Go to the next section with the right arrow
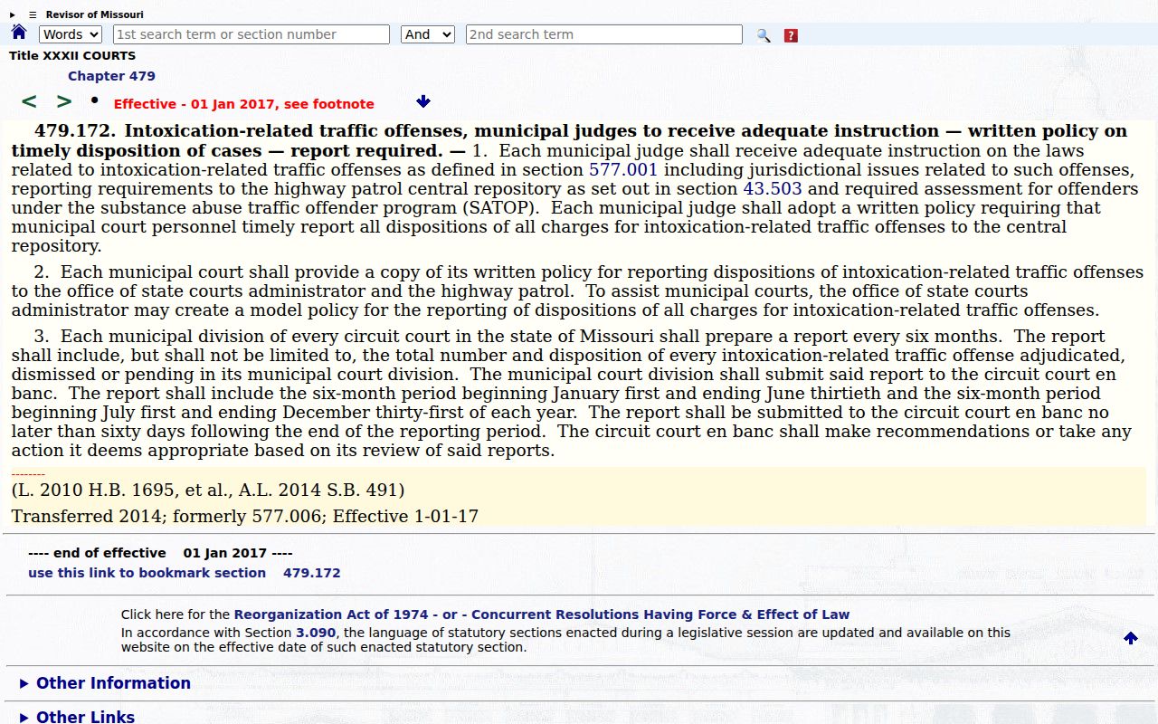The height and width of the screenshot is (724, 1158). point(64,102)
